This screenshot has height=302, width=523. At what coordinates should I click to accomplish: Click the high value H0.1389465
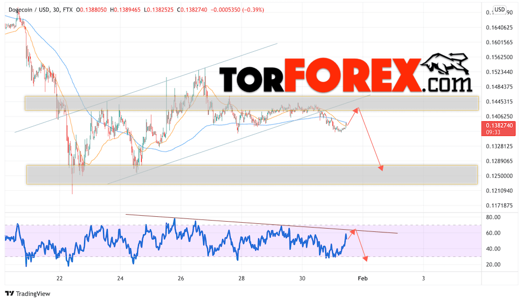pos(126,10)
